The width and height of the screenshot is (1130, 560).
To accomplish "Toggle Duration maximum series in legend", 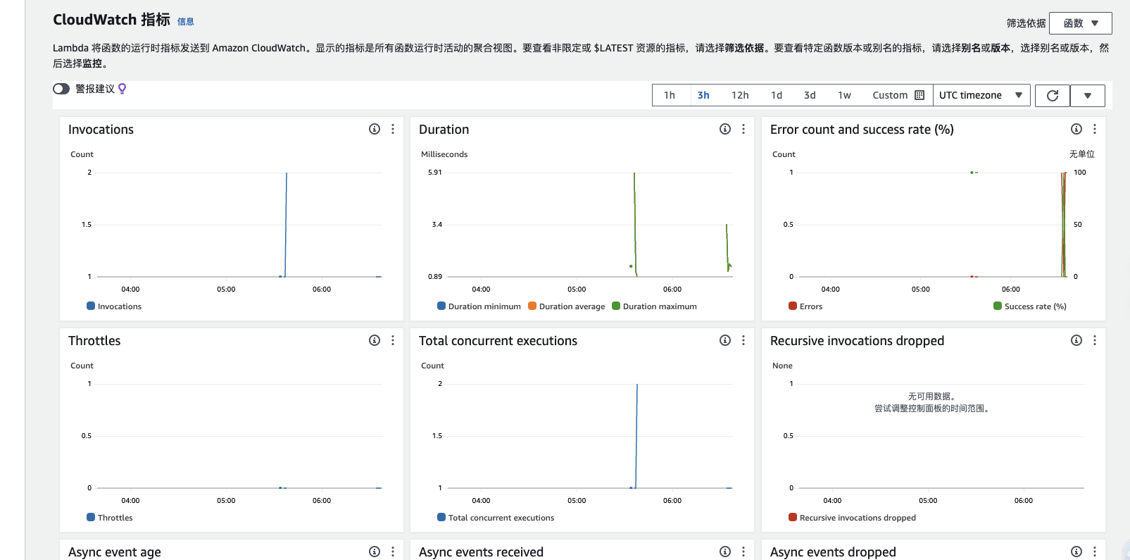I will 654,306.
